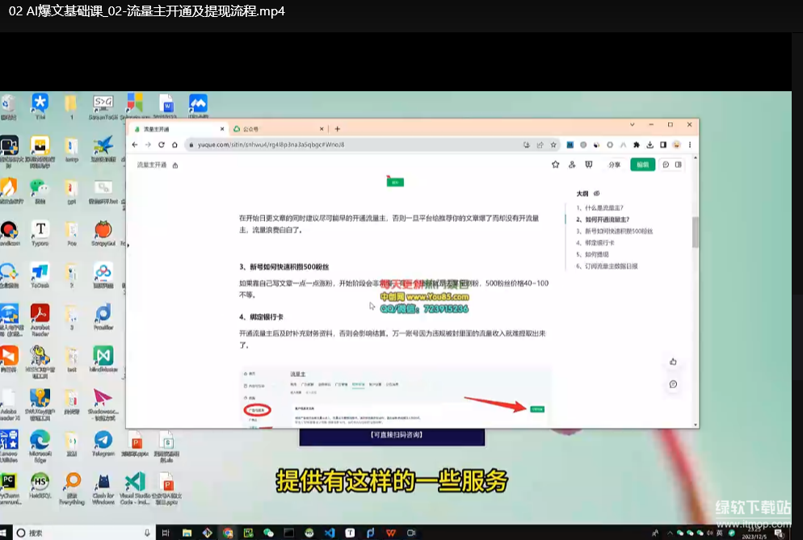The image size is (803, 540).
Task: Open the browser home page
Action: (174, 144)
